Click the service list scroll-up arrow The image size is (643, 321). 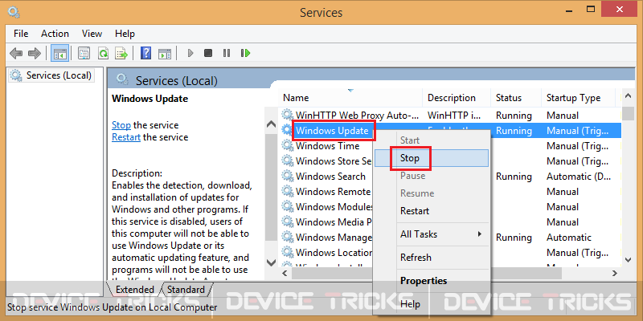[628, 96]
